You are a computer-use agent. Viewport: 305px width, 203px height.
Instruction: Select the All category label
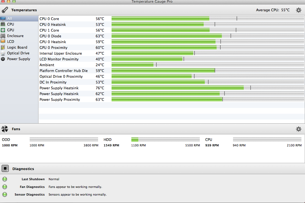[10, 19]
